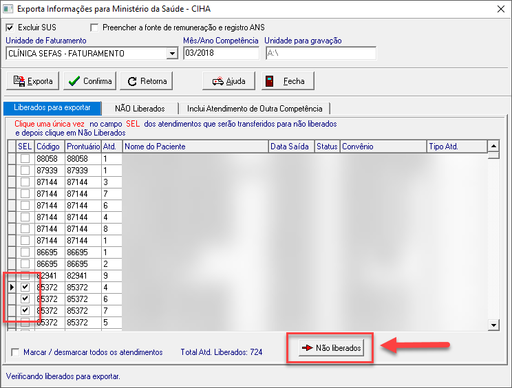Viewport: 512px width, 388px height.
Task: Switch to Liberados para exportar tab
Action: click(x=52, y=108)
